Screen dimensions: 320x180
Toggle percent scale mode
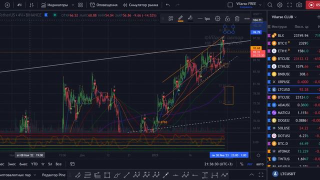pyautogui.click(x=241, y=164)
